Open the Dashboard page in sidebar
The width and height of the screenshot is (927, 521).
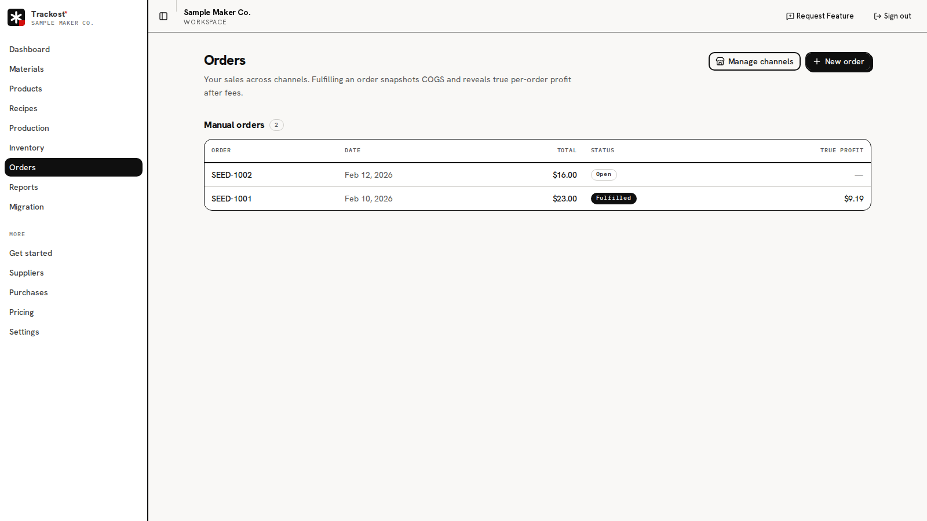73,49
